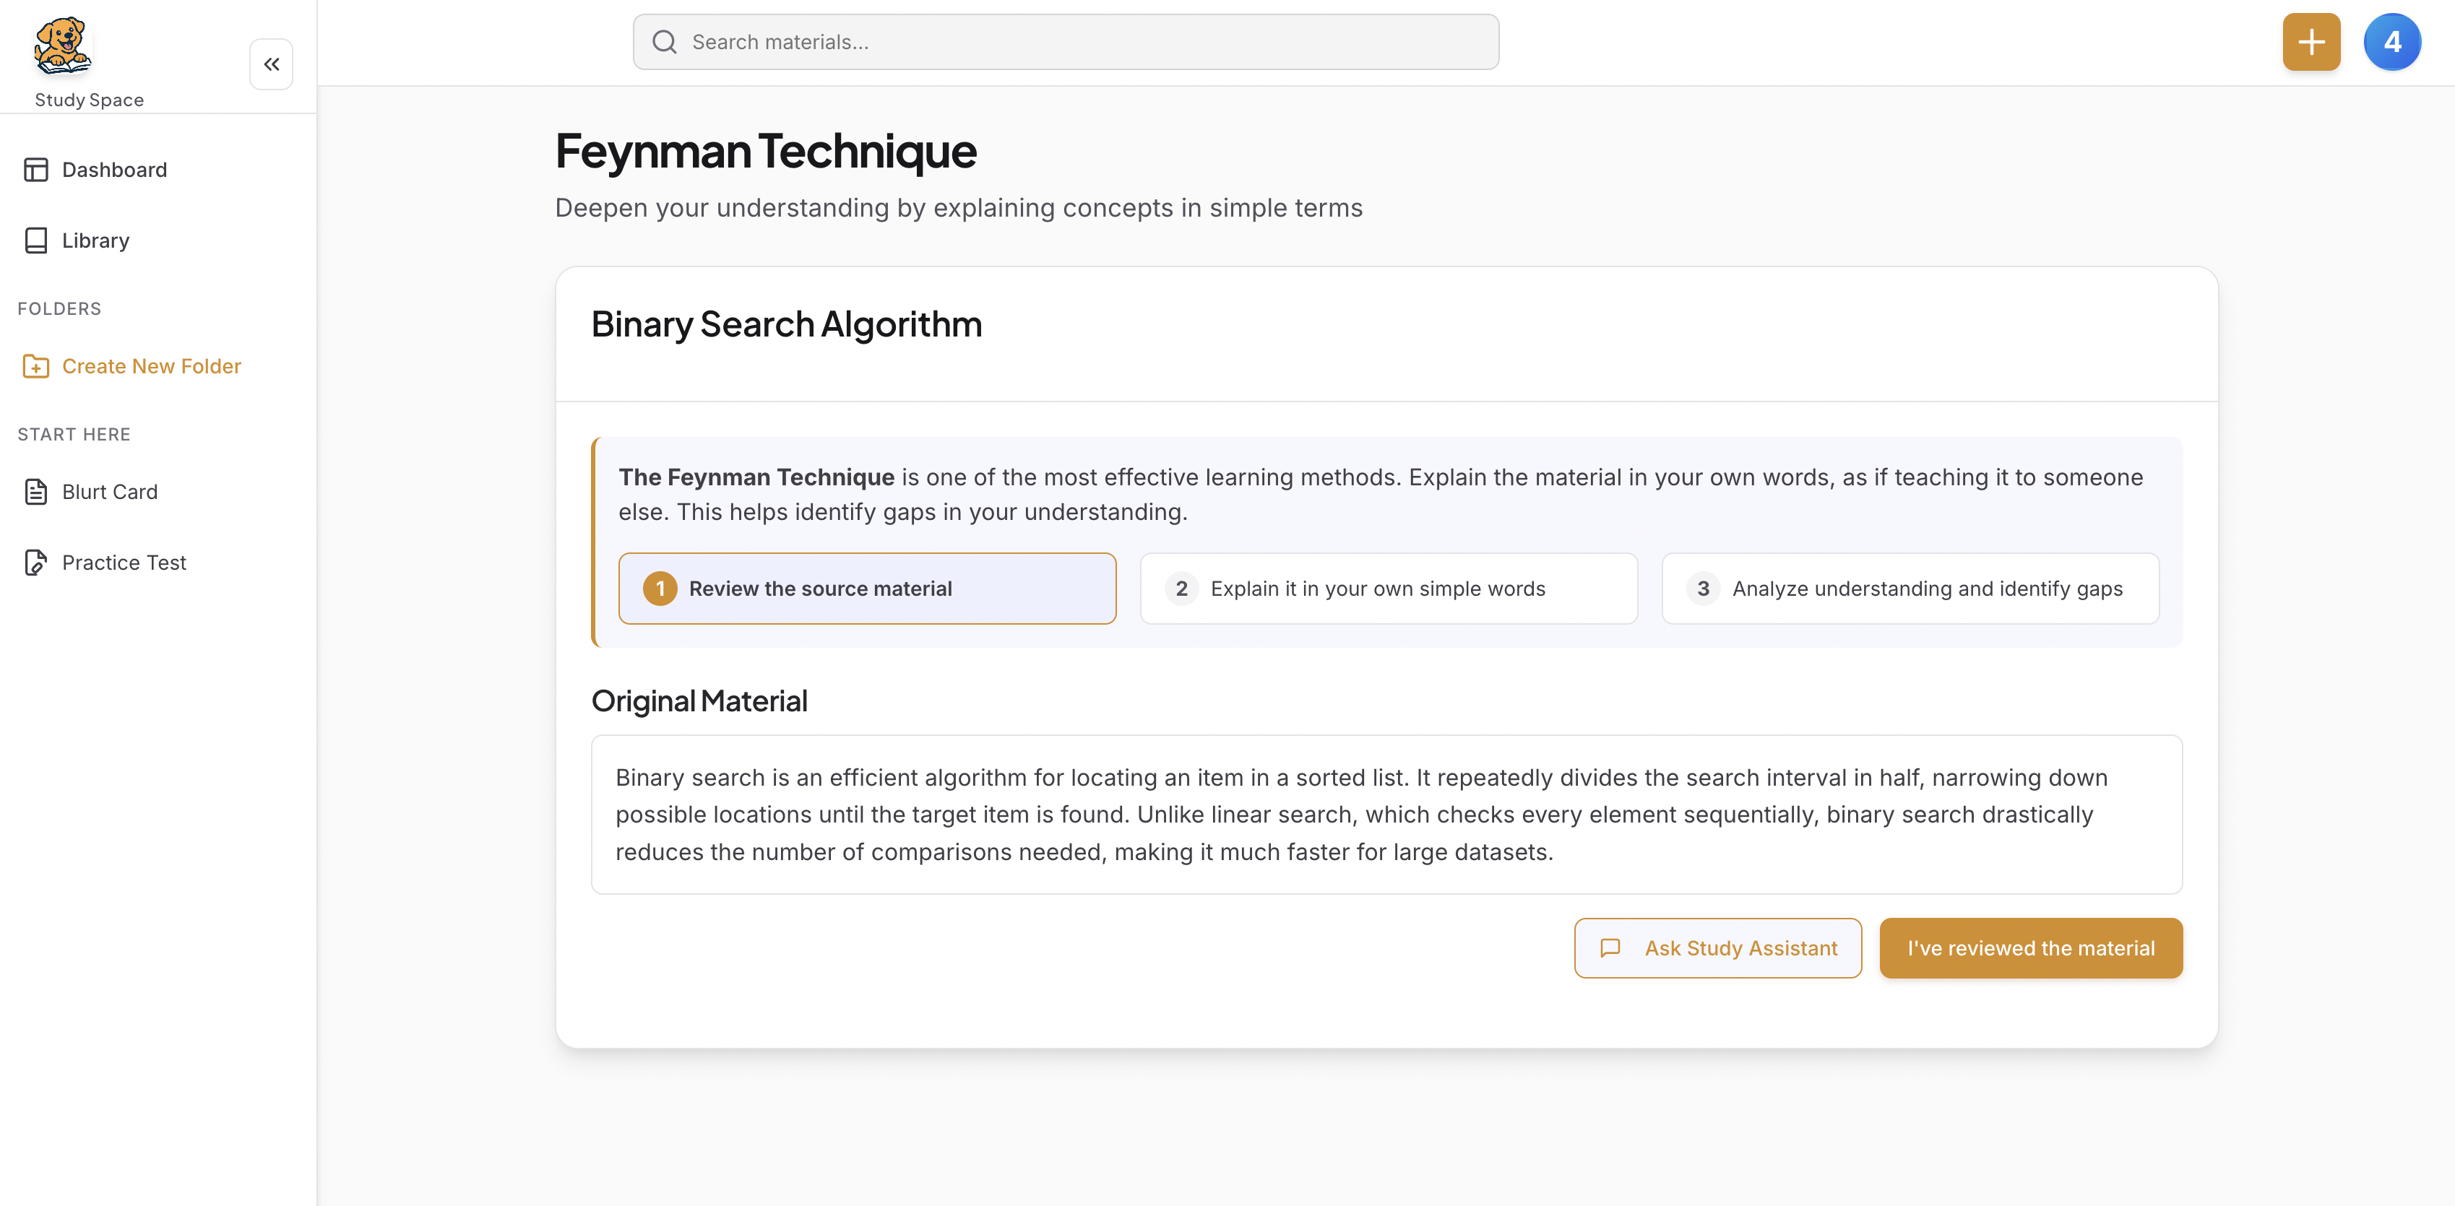Open Create New Folder link
The image size is (2455, 1206).
click(150, 366)
